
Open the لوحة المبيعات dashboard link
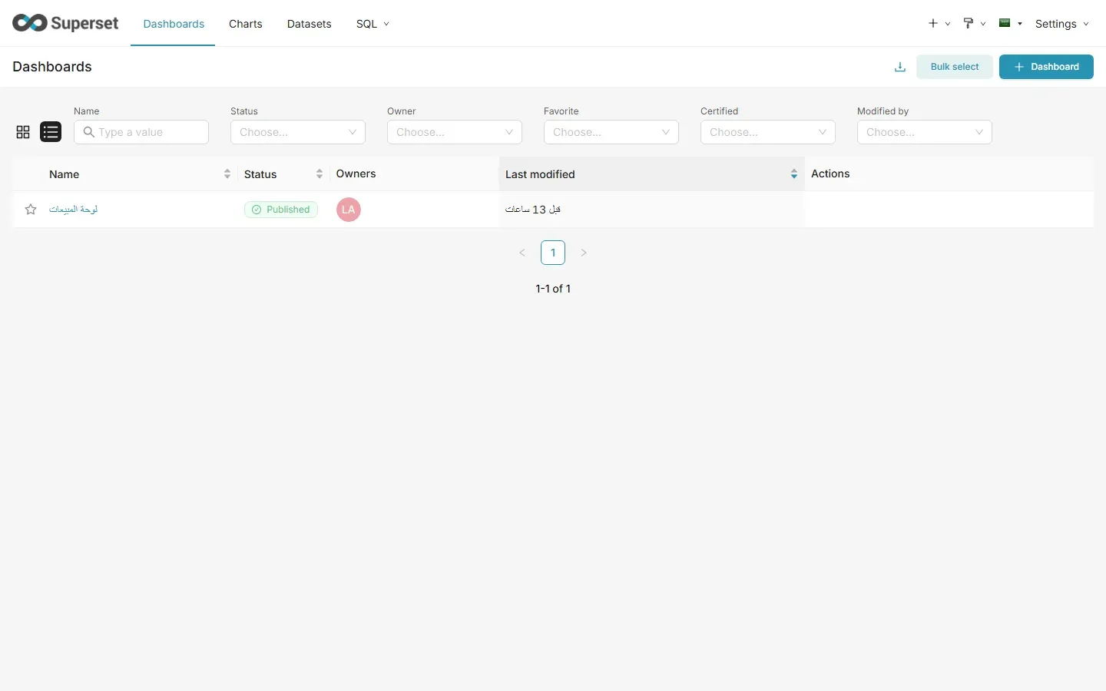74,210
